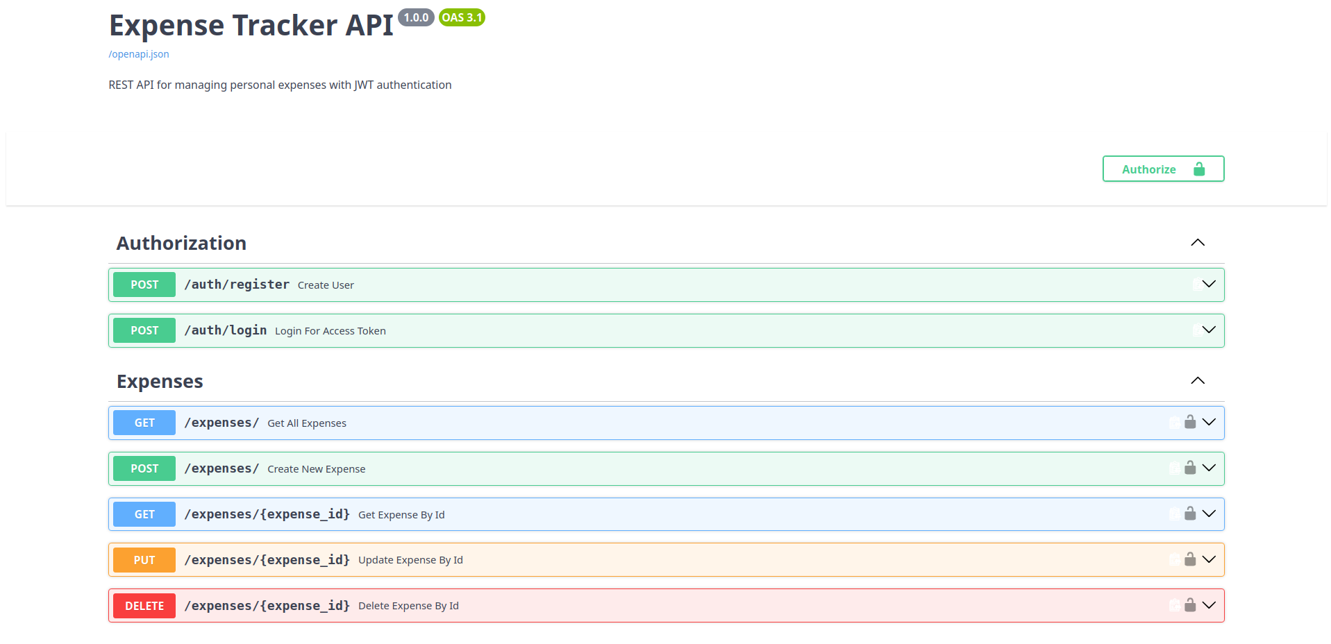Click the POST badge for /auth/login

click(144, 330)
